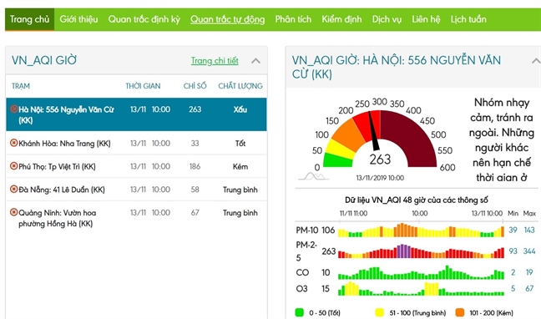
Task: Click the small chart icon below gauge
Action: tap(313, 176)
